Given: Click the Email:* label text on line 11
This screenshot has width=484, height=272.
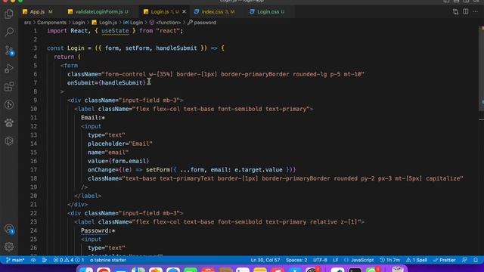Looking at the screenshot, I should click(93, 118).
